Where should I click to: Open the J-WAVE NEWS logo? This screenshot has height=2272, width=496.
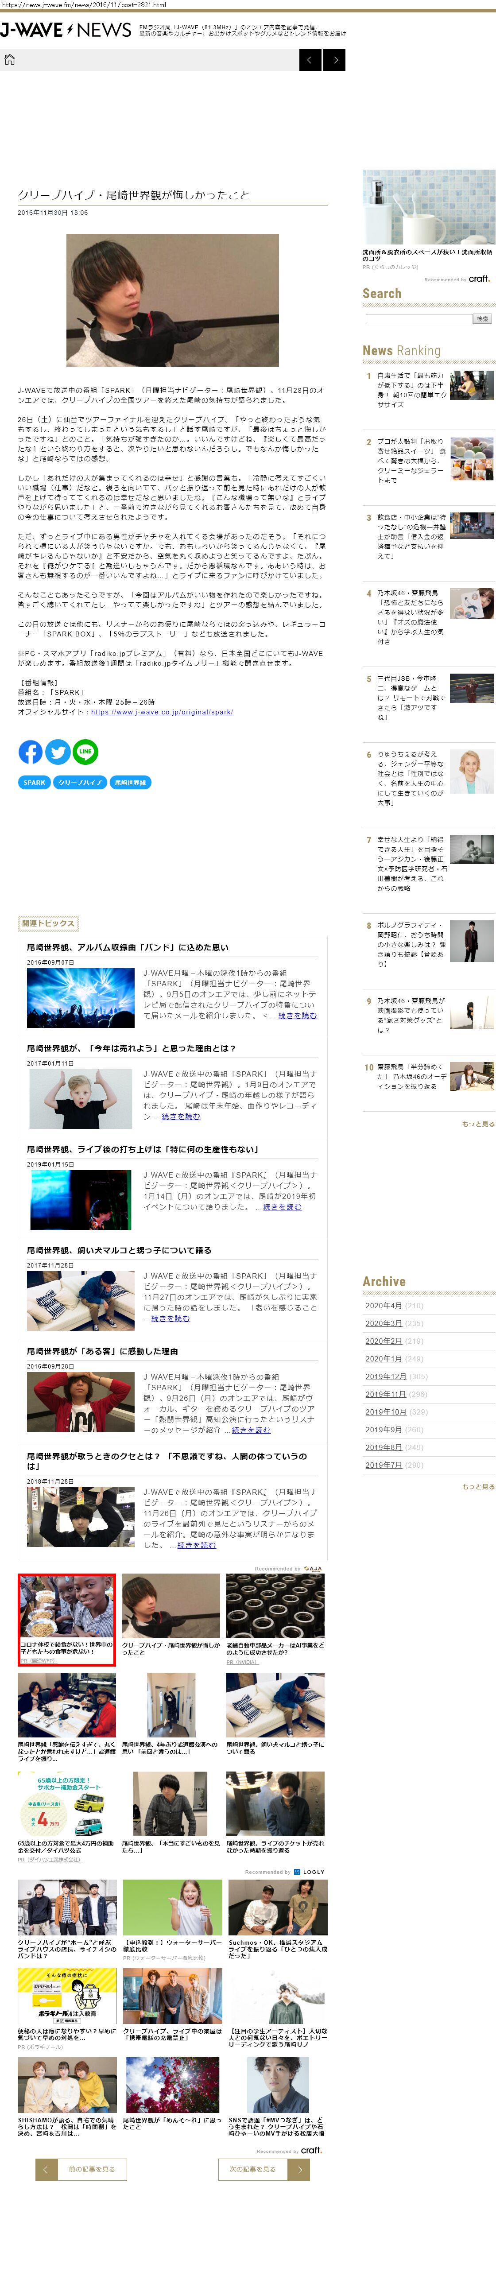click(x=66, y=30)
